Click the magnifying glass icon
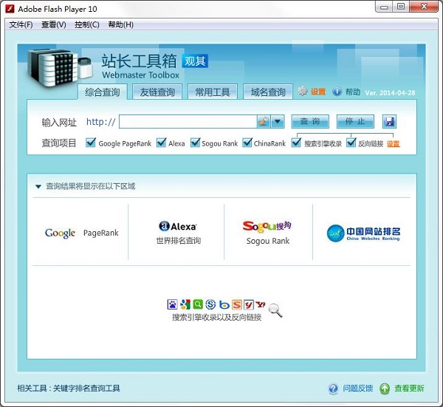This screenshot has width=443, height=407. point(275,311)
